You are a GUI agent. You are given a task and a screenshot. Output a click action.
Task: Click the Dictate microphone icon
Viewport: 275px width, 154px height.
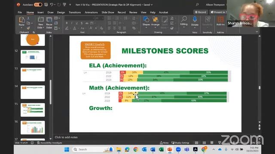pos(195,19)
